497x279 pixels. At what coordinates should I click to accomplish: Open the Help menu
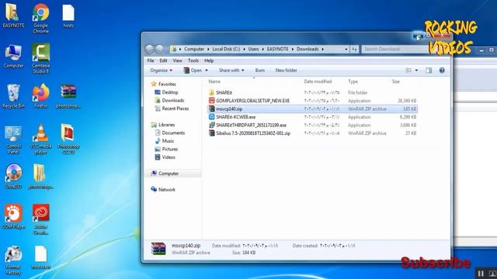pos(209,60)
